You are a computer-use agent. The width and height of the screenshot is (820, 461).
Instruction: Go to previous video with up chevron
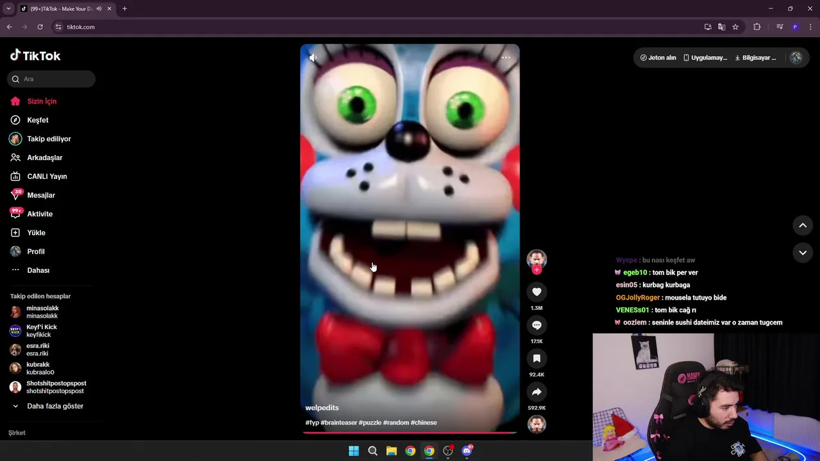point(803,225)
